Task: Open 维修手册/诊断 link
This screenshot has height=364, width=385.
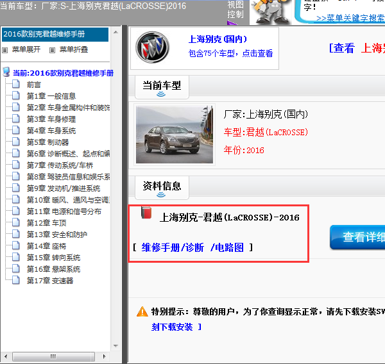Action: (x=173, y=248)
